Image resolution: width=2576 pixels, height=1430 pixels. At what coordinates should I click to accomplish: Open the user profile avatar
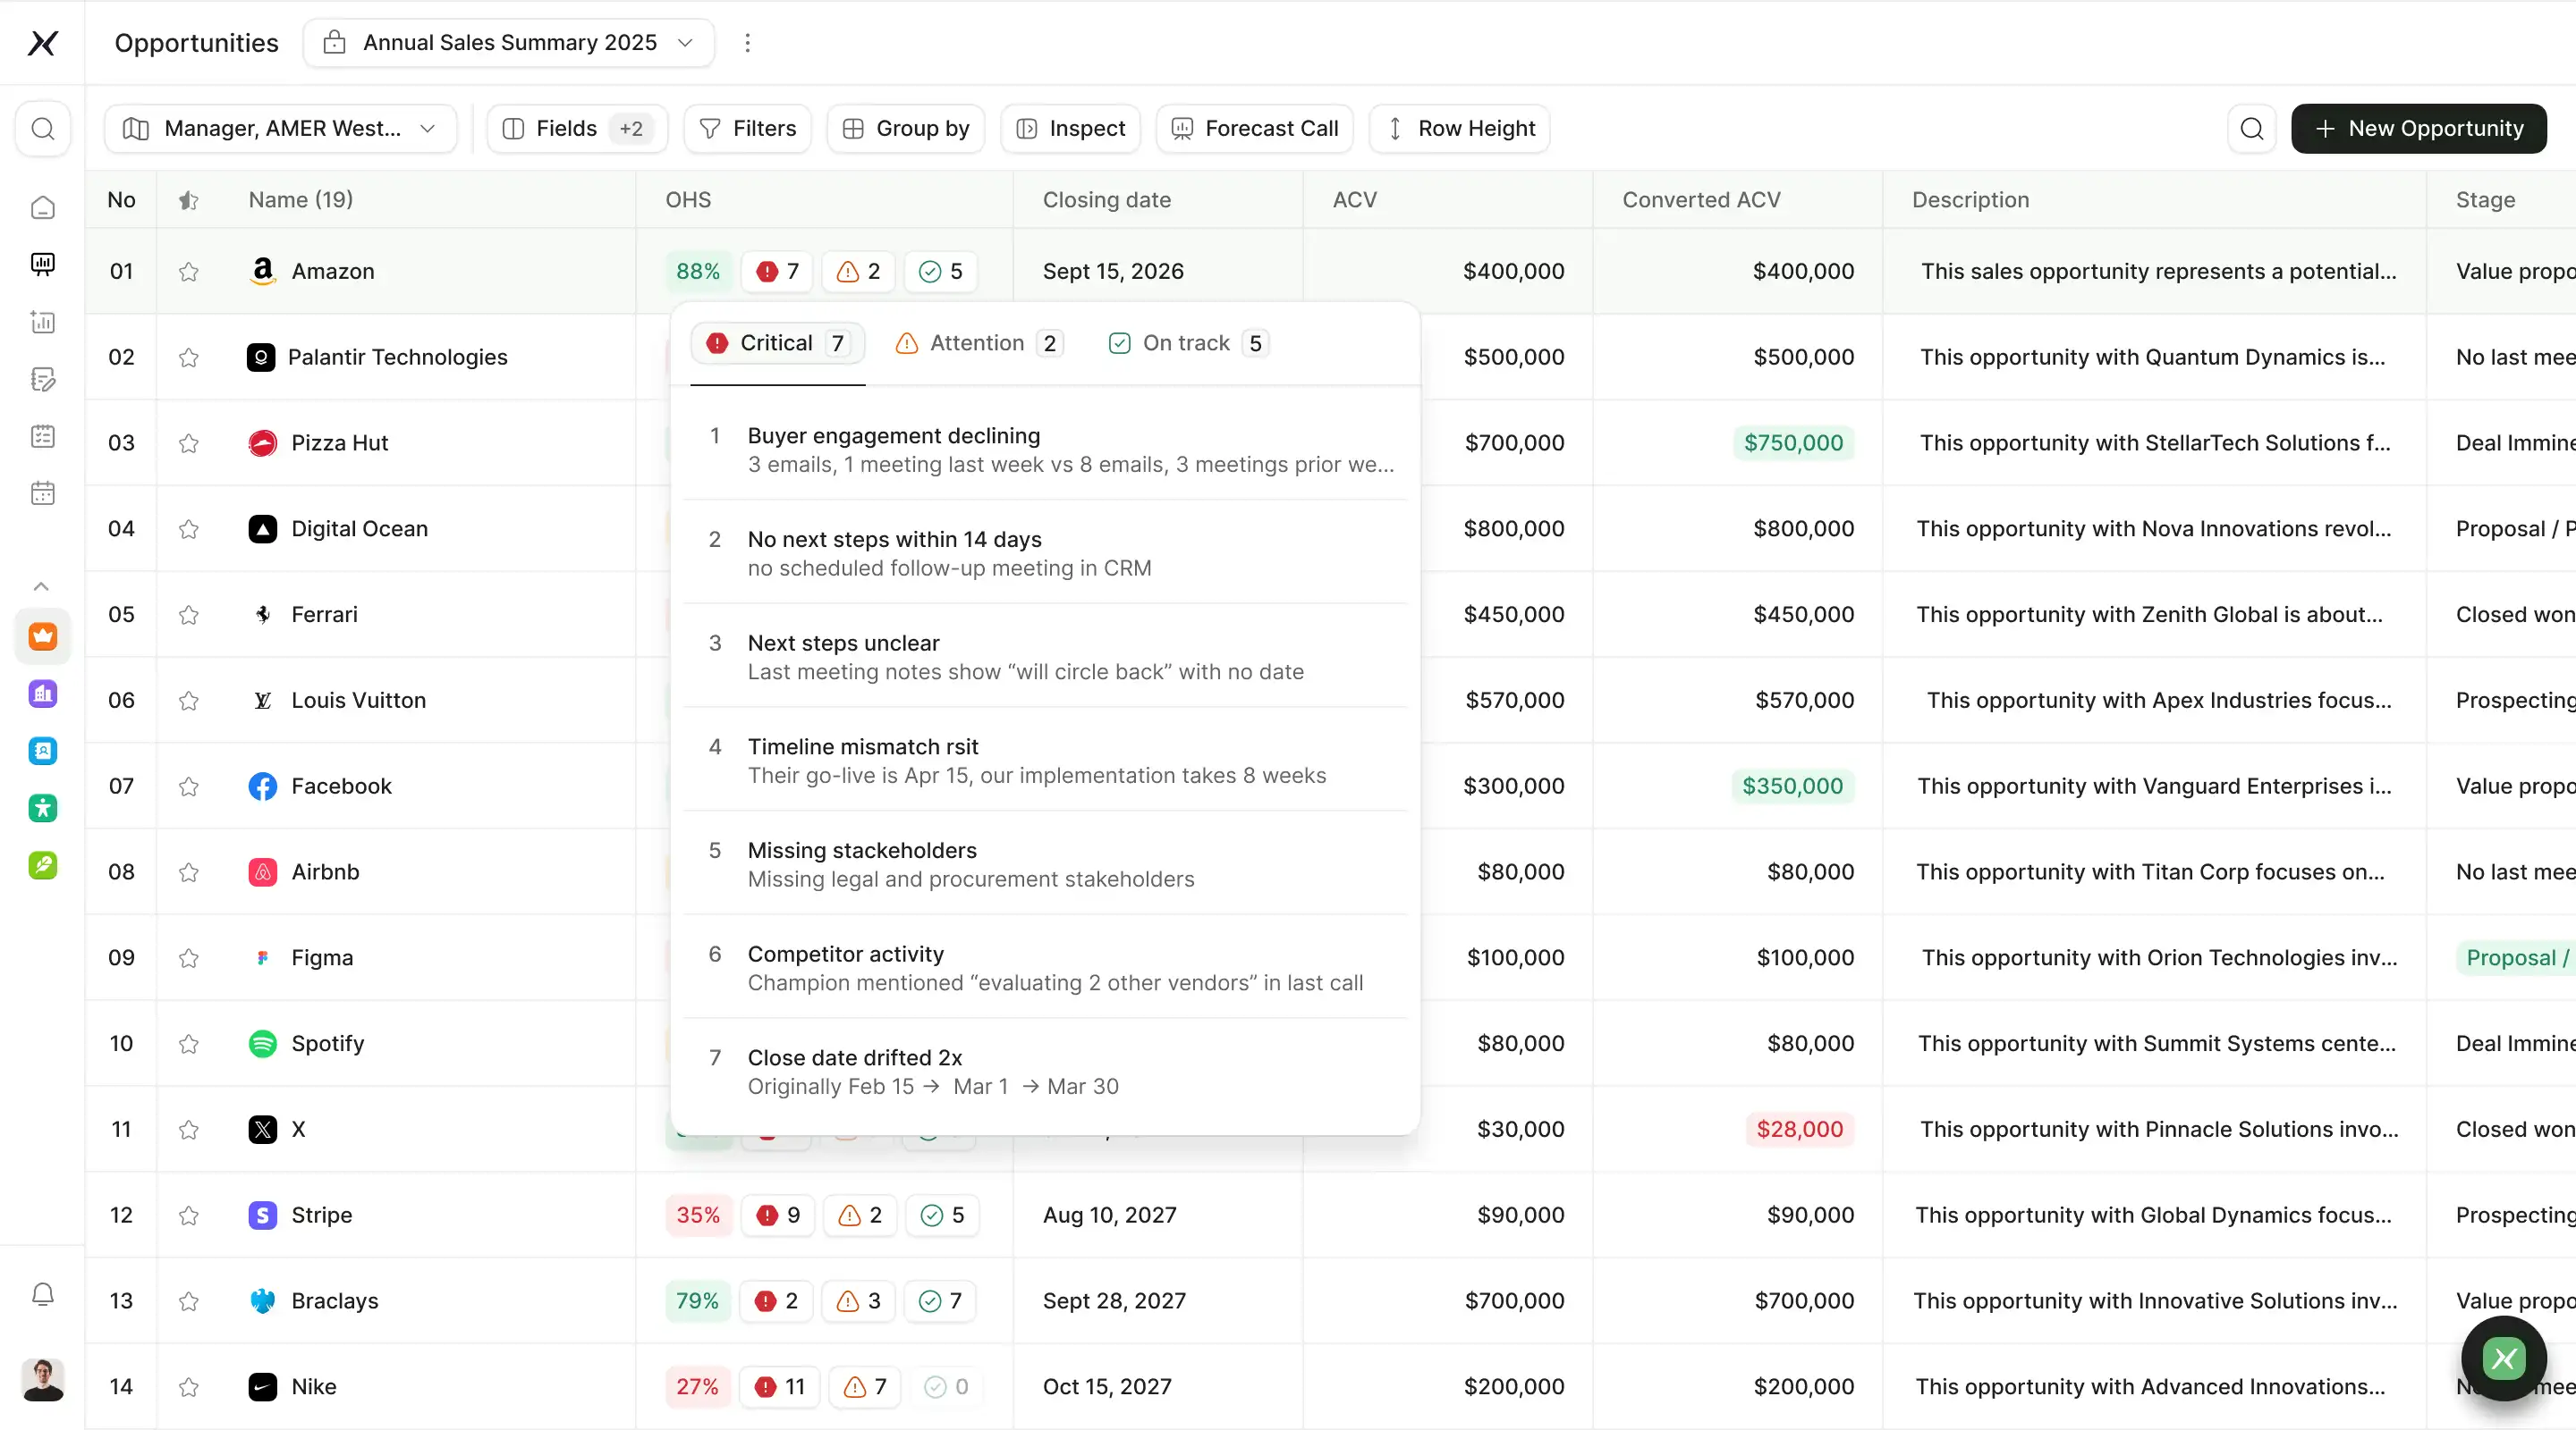(x=43, y=1380)
